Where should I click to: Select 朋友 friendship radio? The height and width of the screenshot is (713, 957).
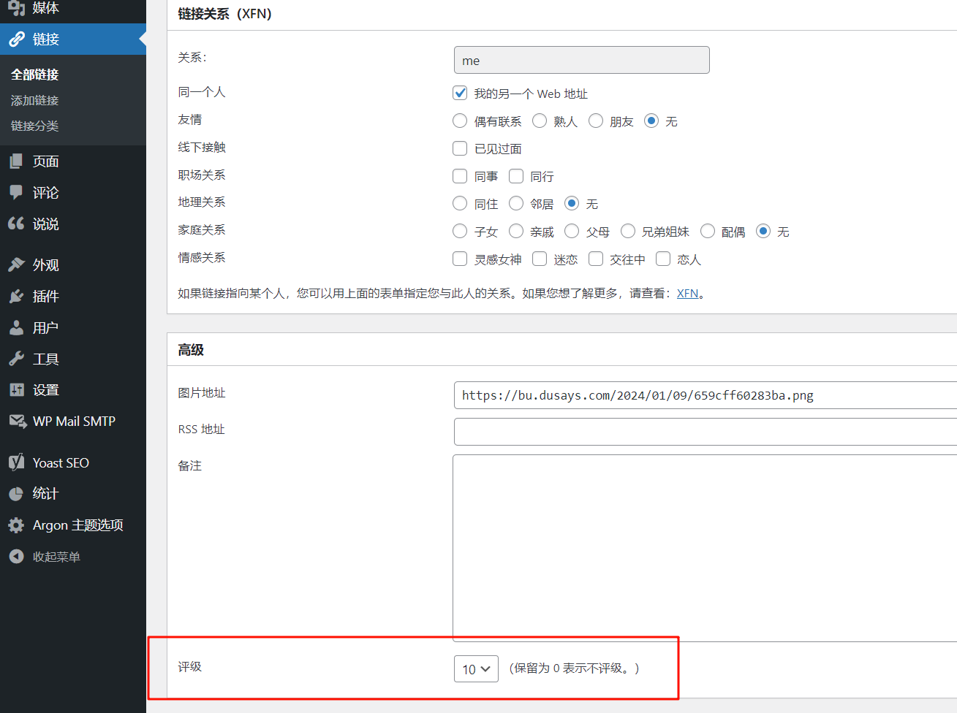(596, 121)
